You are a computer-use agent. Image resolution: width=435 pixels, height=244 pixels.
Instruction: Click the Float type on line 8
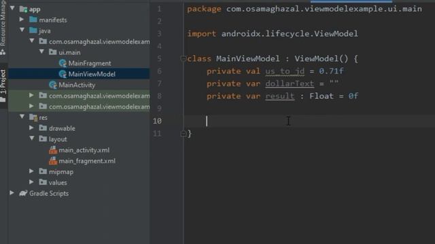(321, 96)
